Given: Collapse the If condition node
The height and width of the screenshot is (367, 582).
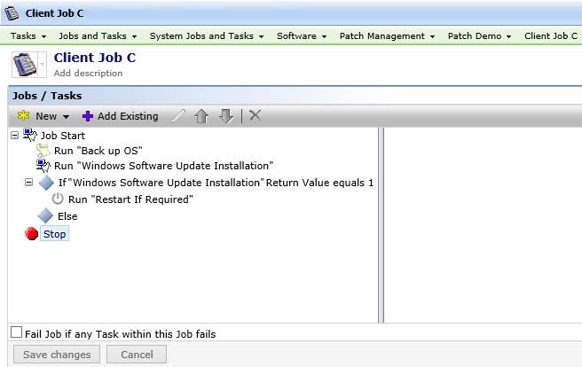Looking at the screenshot, I should tap(28, 183).
